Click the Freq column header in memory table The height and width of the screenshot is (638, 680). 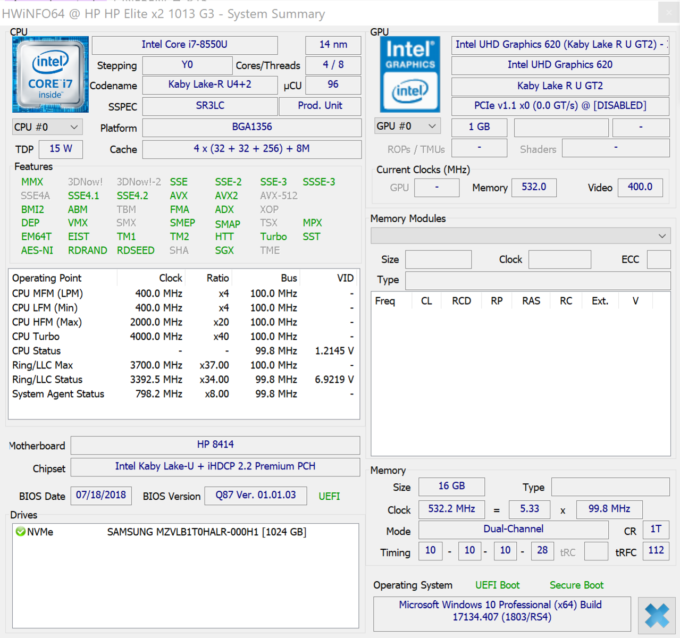click(385, 301)
